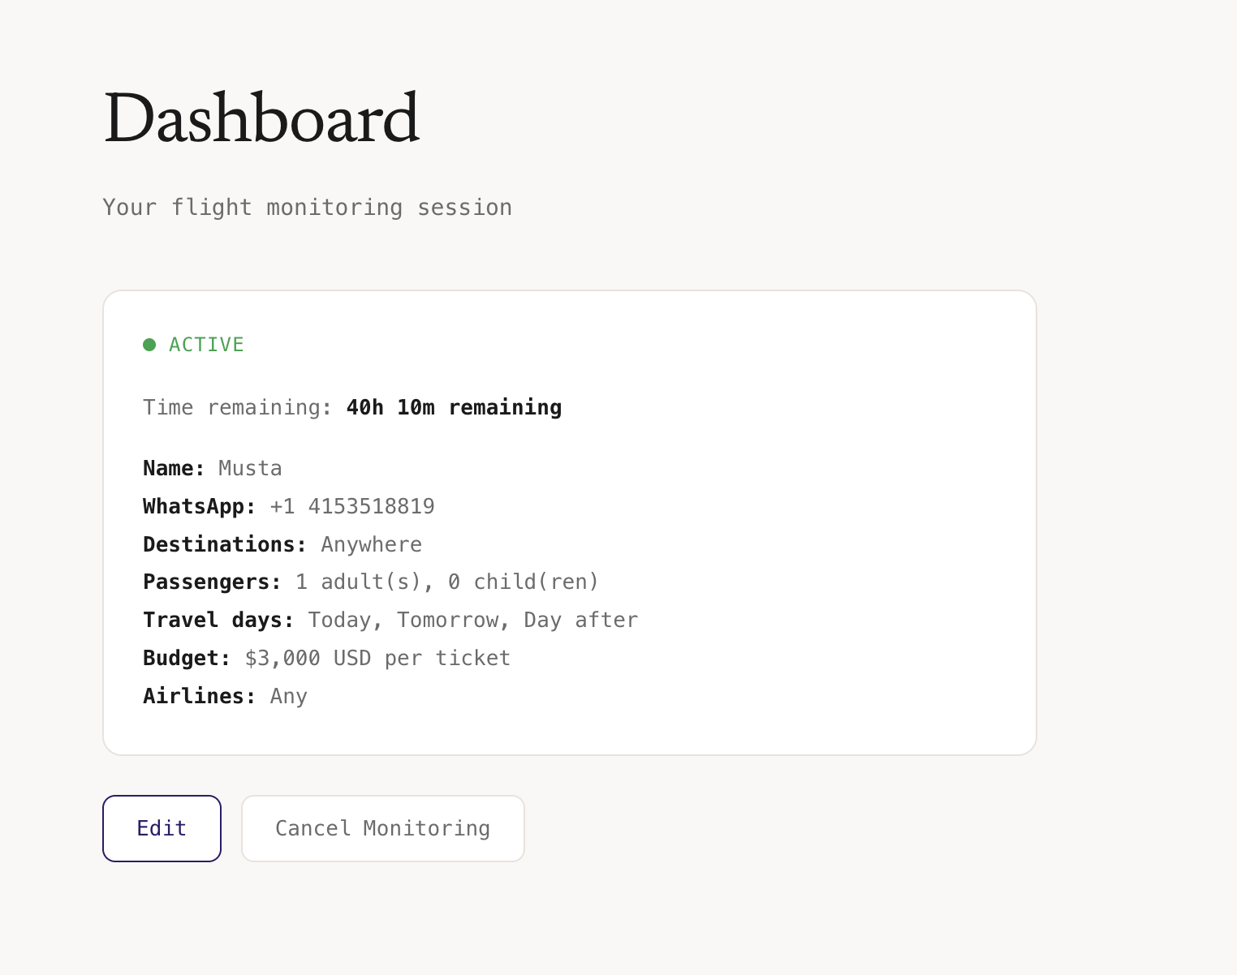Click the passengers value '1 adult(s), 0 child(ren)'
The image size is (1237, 975).
coord(446,582)
